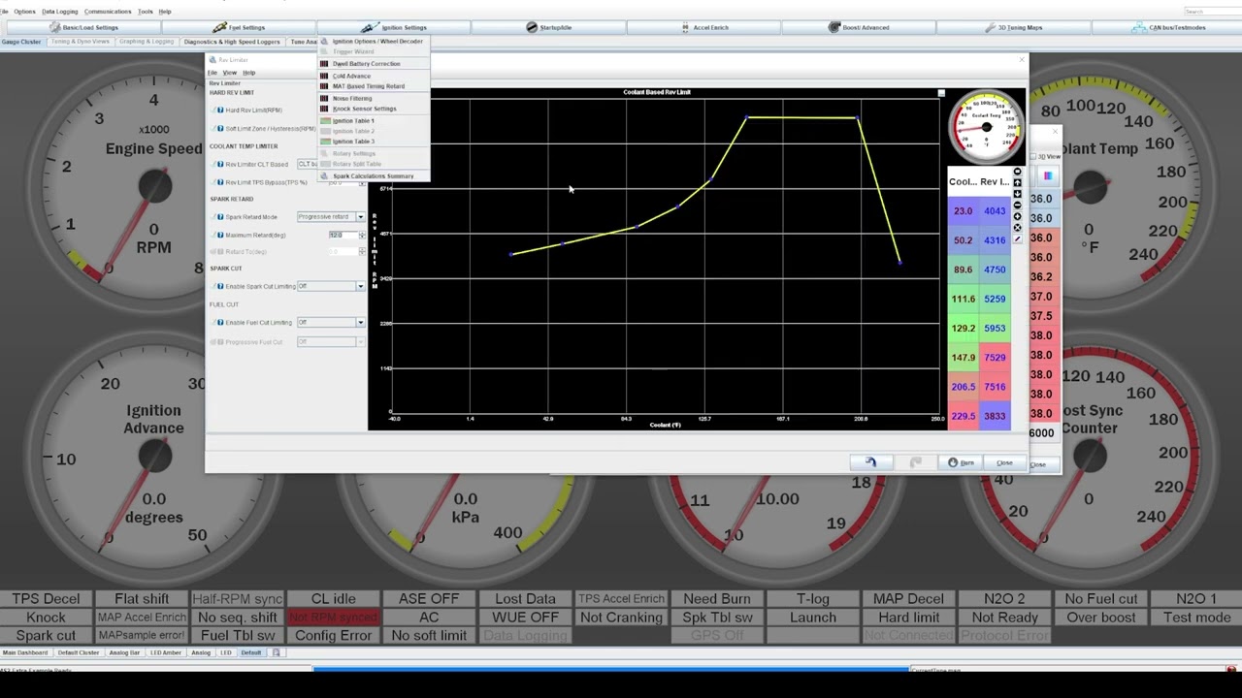Select the coolant cell showing 23.0

963,210
